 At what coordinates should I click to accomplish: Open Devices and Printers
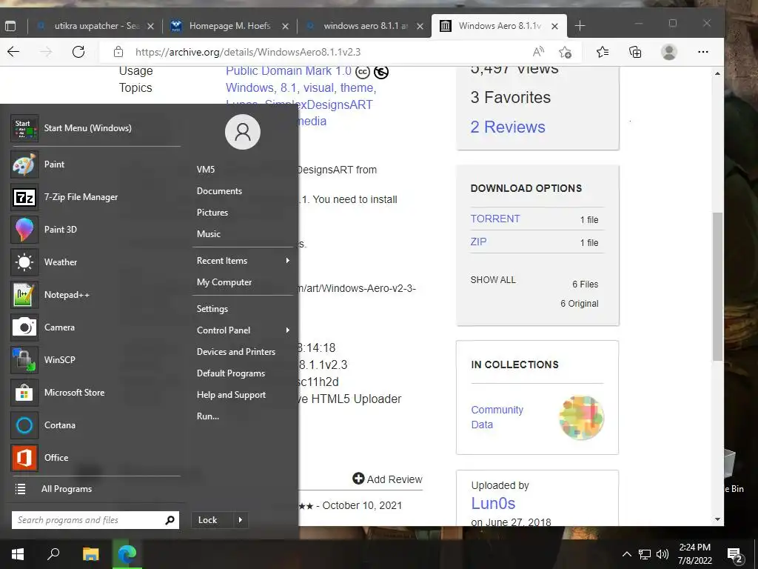point(236,352)
